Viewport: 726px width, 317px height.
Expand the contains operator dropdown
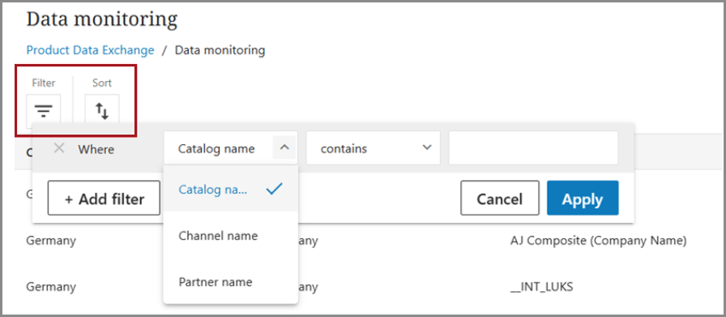[x=374, y=148]
